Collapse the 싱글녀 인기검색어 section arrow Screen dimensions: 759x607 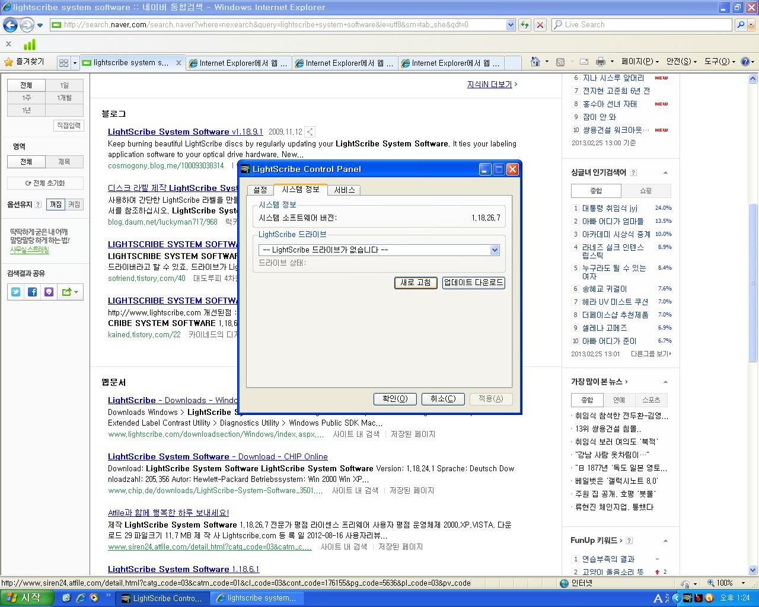(665, 172)
